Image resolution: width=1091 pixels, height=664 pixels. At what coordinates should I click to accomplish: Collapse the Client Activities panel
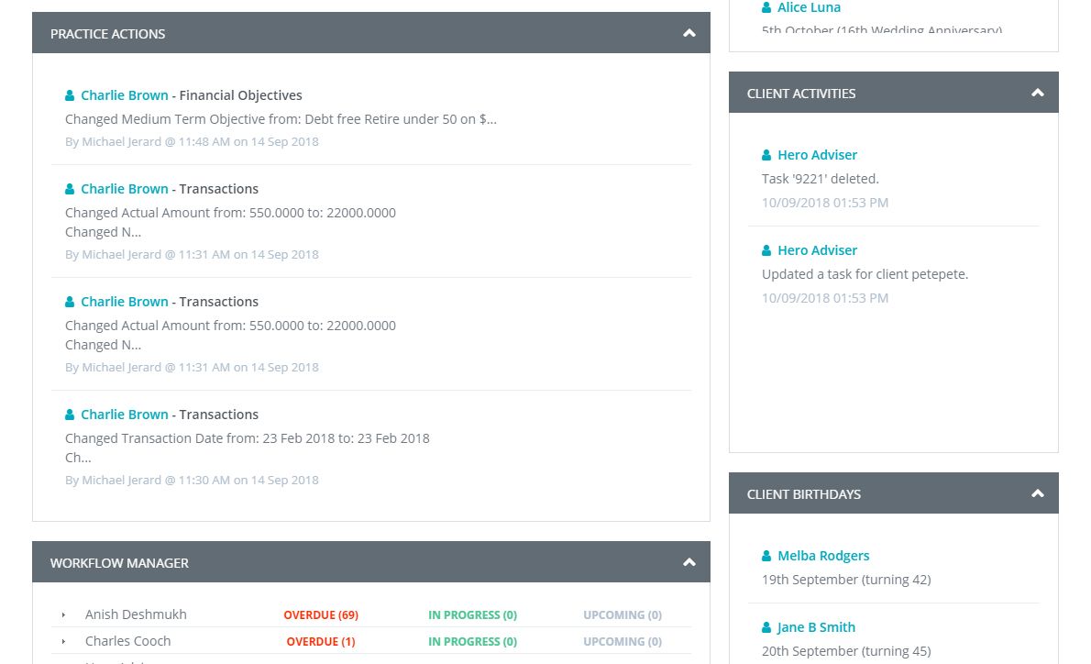click(x=1038, y=93)
